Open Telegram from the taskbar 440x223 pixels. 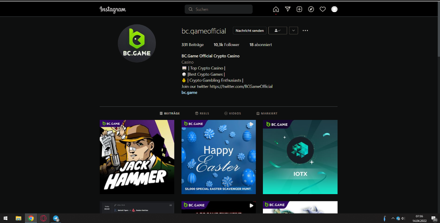click(56, 218)
